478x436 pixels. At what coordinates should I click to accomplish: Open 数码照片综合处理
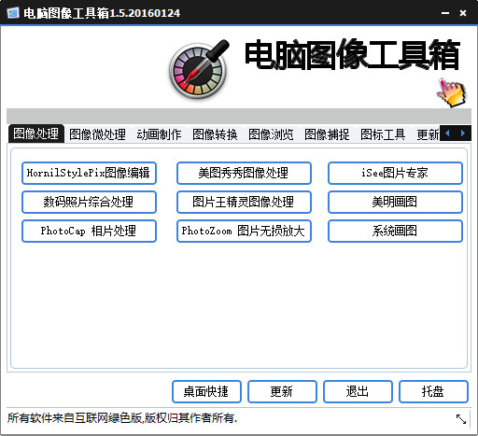[89, 202]
